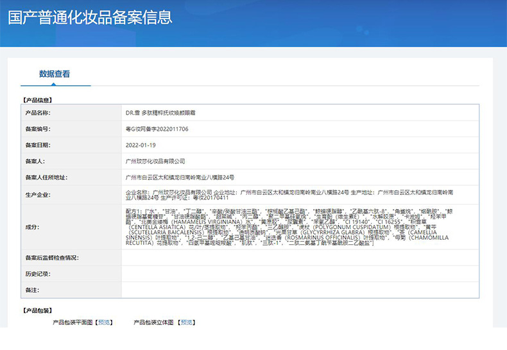Click 预览 link for 产品包装平面图
This screenshot has width=507, height=350.
tap(104, 322)
